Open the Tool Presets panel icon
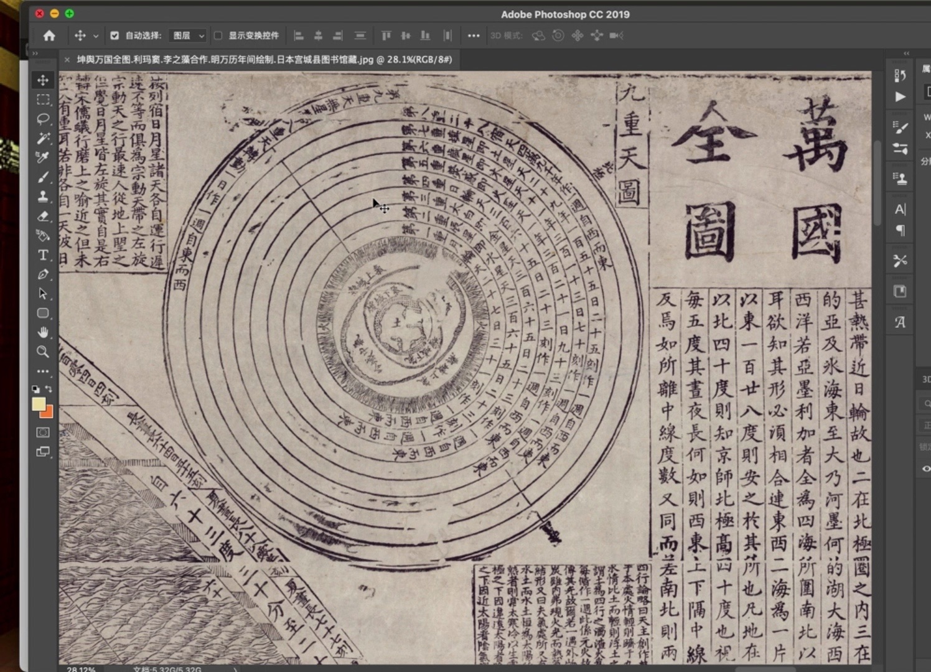Image resolution: width=931 pixels, height=672 pixels. [x=900, y=261]
